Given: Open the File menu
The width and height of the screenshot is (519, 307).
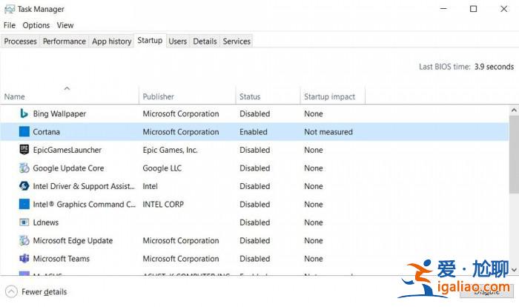Looking at the screenshot, I should point(9,25).
